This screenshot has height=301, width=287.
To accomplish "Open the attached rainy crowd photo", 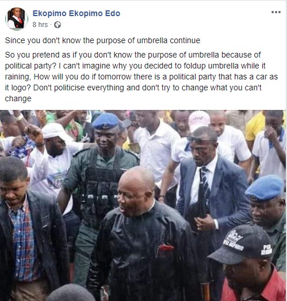I will (143, 205).
